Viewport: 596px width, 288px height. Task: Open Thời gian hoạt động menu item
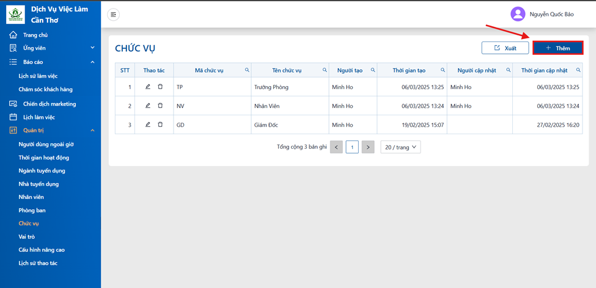(x=44, y=157)
